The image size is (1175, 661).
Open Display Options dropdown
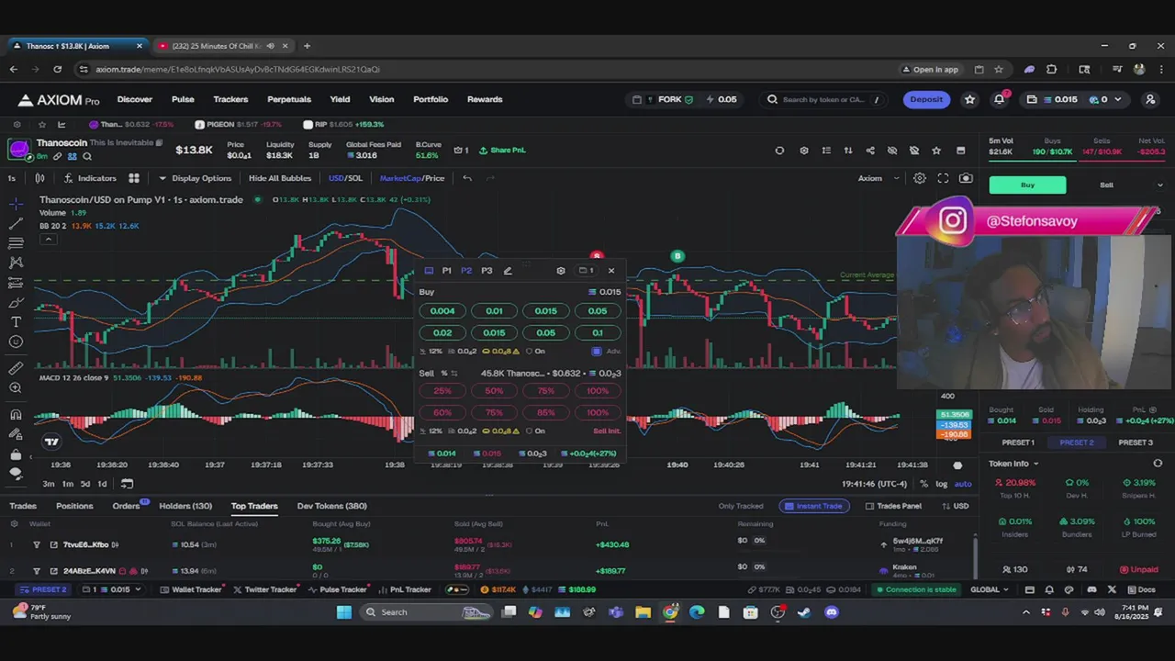point(195,178)
